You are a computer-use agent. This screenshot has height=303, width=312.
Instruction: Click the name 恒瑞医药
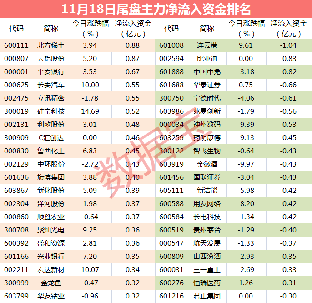207,283
